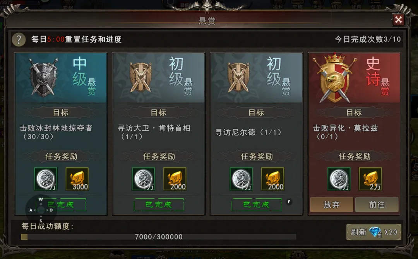Click the blue diamond icon on refresh button
This screenshot has width=418, height=259.
(x=375, y=232)
